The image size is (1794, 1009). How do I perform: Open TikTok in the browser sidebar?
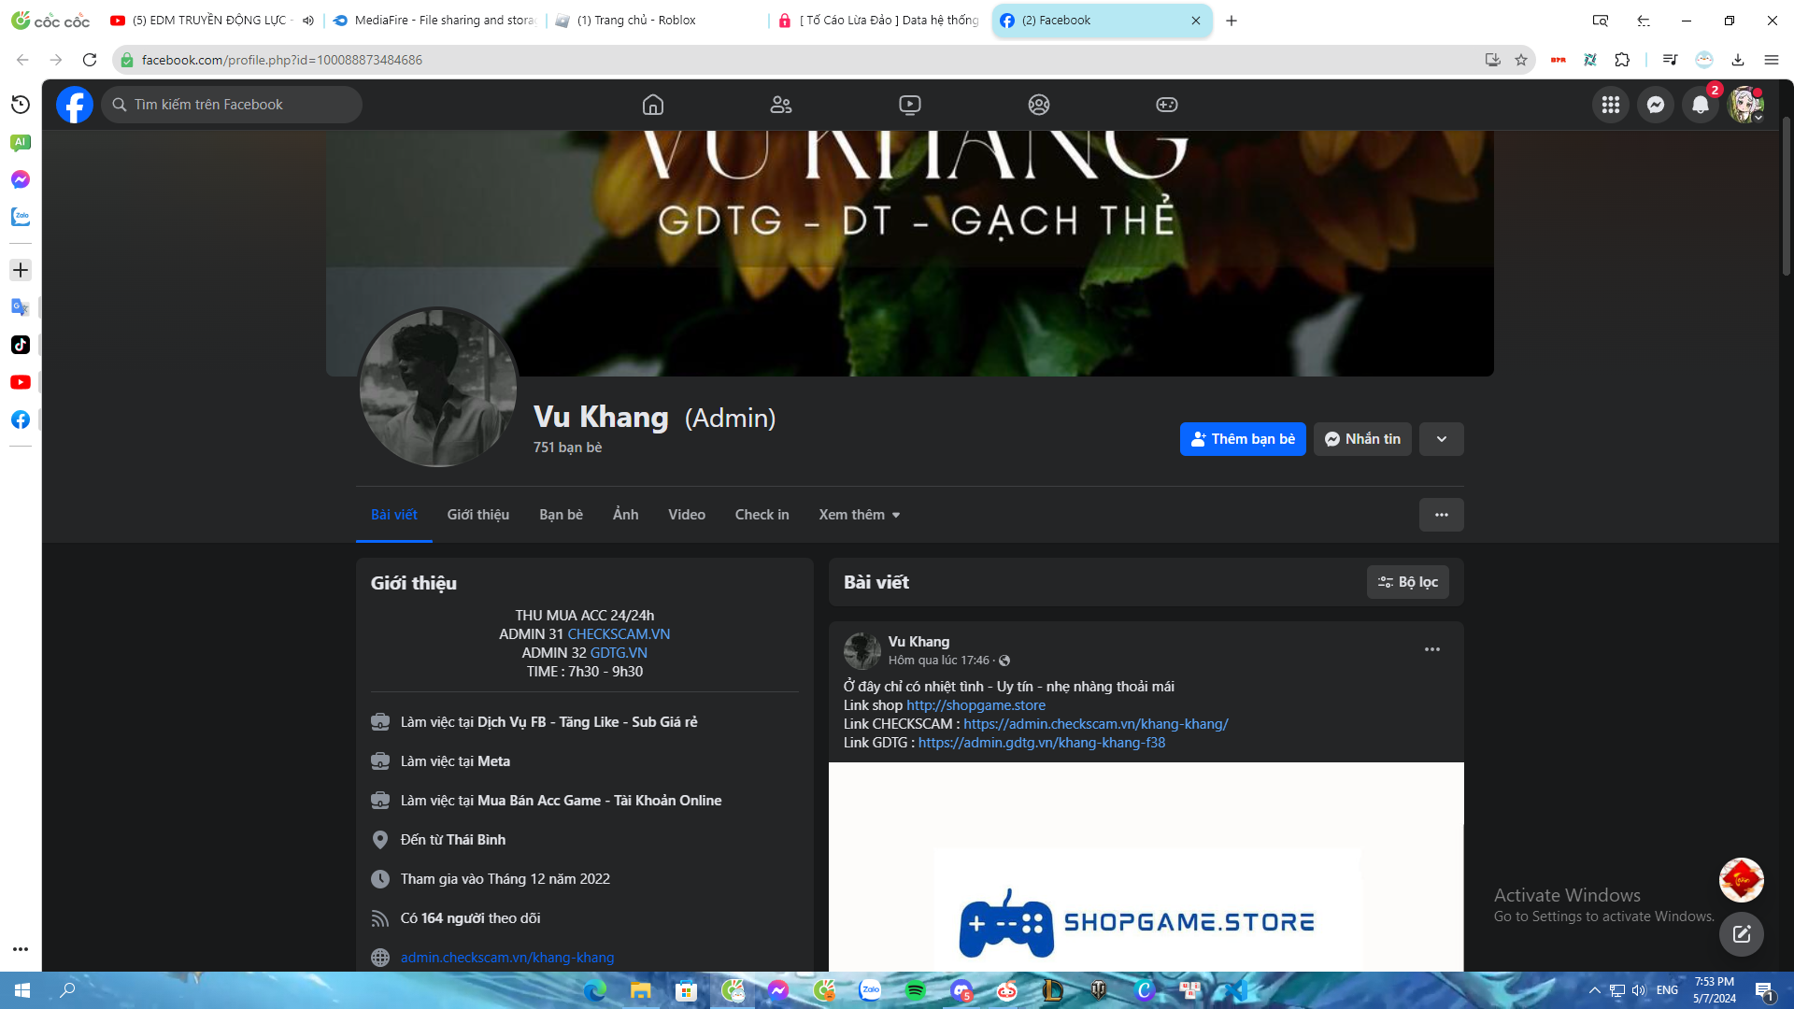click(21, 345)
